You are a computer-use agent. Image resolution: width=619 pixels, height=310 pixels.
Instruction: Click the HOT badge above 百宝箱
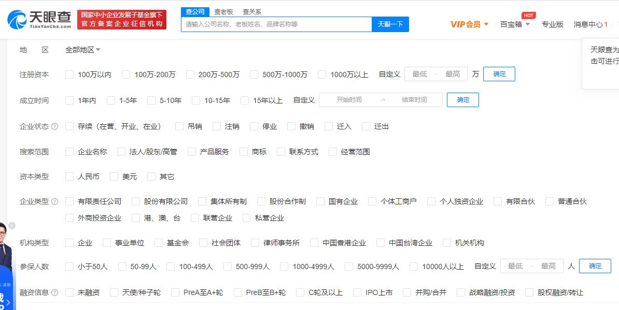[x=528, y=16]
